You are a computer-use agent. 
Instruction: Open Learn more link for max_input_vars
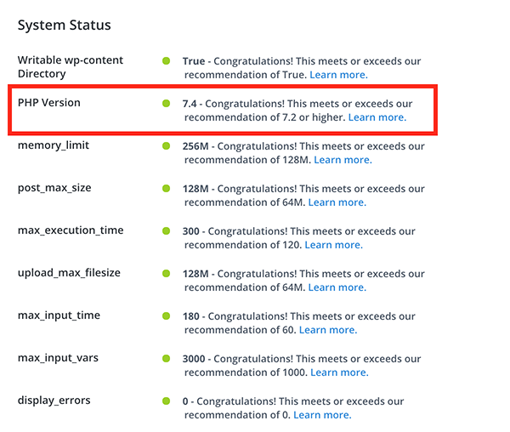339,372
